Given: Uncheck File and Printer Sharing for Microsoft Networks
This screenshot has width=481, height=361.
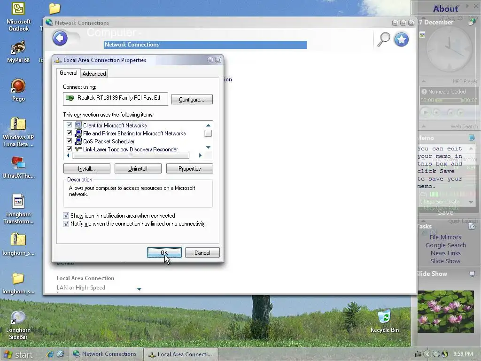Looking at the screenshot, I should pos(69,133).
